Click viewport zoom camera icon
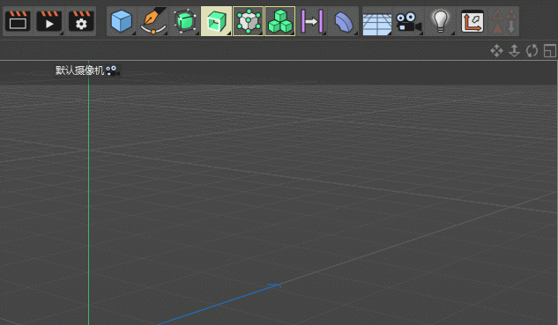Image resolution: width=558 pixels, height=325 pixels. [x=514, y=51]
